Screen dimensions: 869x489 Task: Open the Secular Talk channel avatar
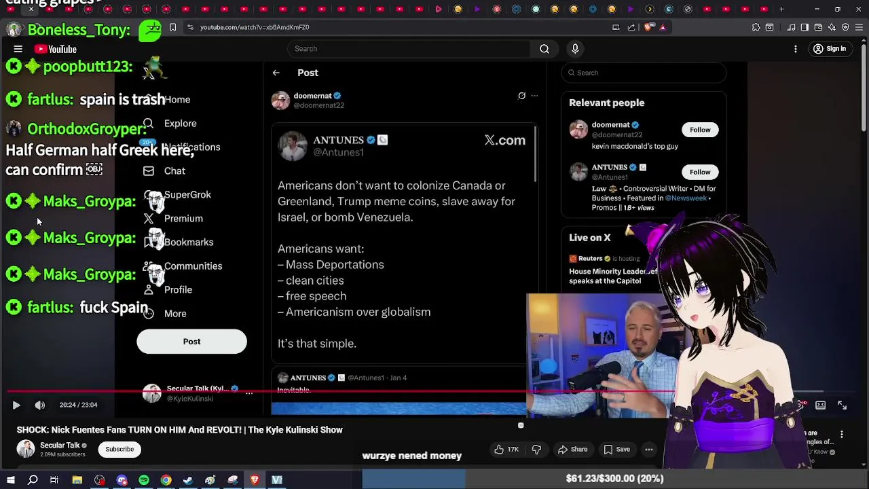click(26, 449)
